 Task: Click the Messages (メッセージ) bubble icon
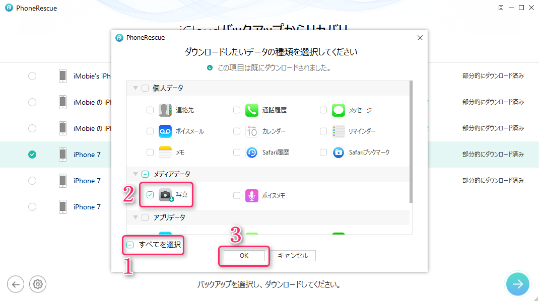pyautogui.click(x=338, y=110)
